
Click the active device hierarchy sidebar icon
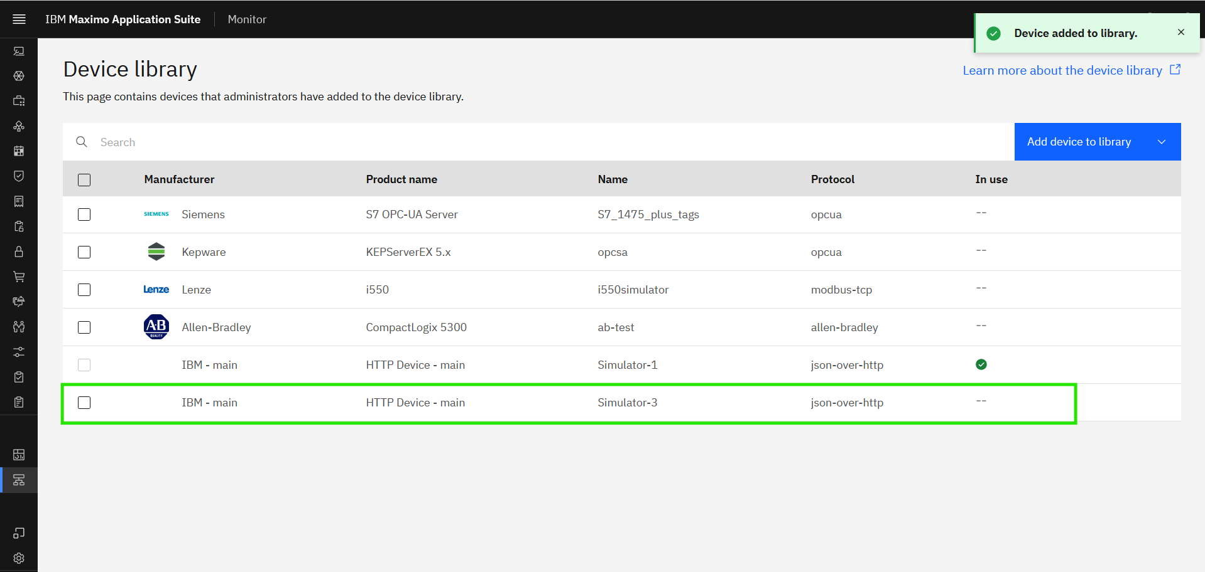click(x=19, y=480)
